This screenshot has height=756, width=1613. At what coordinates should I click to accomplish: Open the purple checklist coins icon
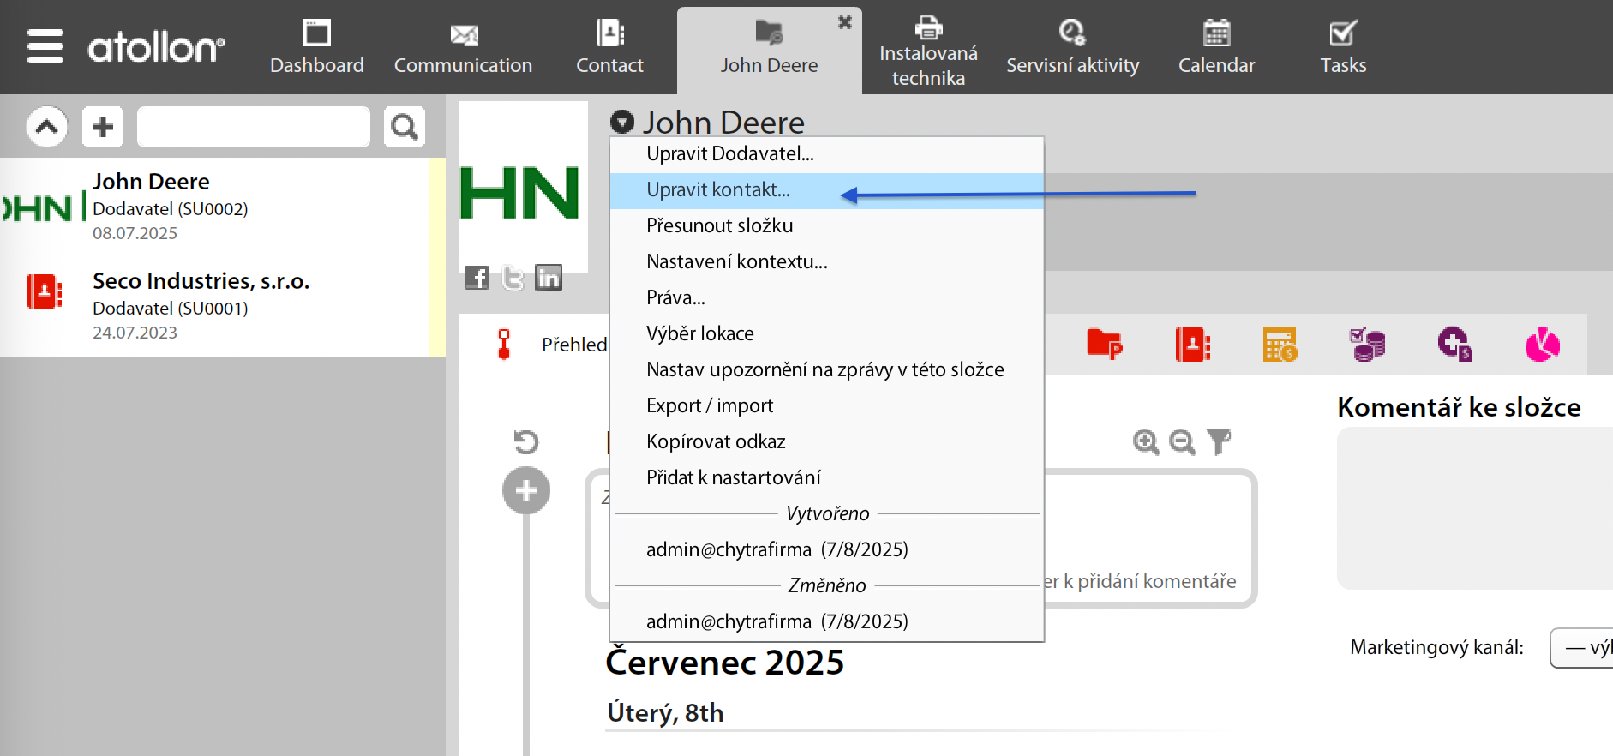(x=1368, y=345)
